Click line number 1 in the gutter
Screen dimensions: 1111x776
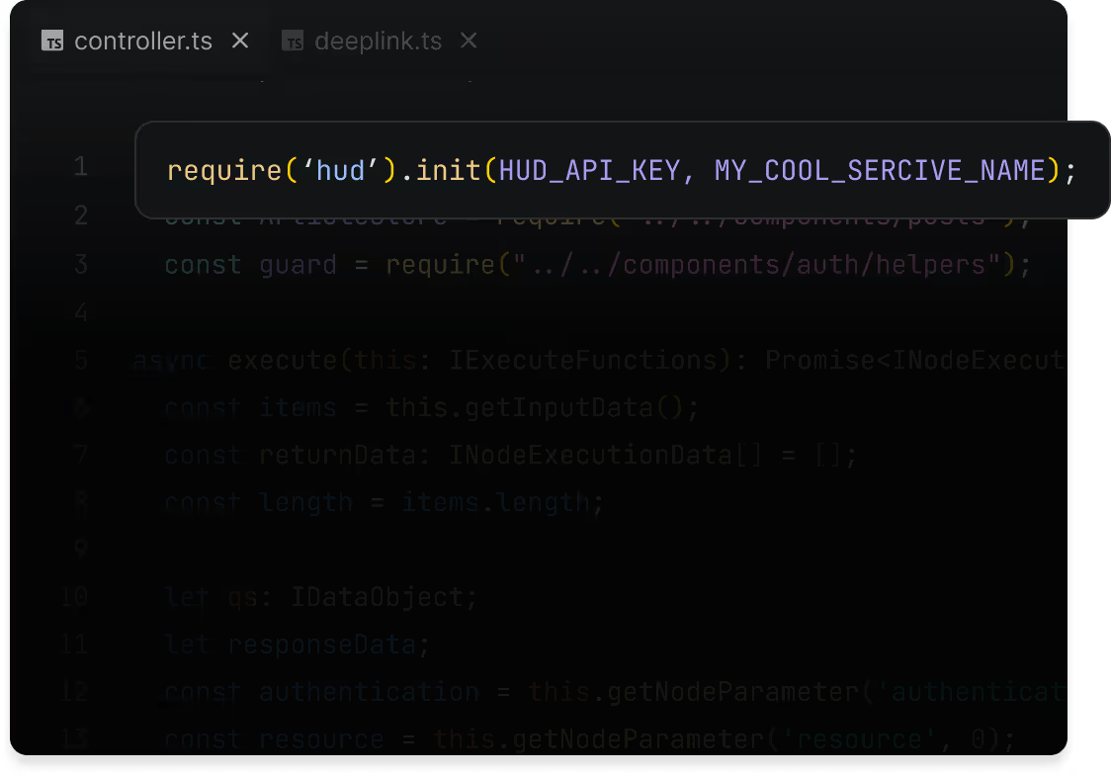tap(81, 166)
